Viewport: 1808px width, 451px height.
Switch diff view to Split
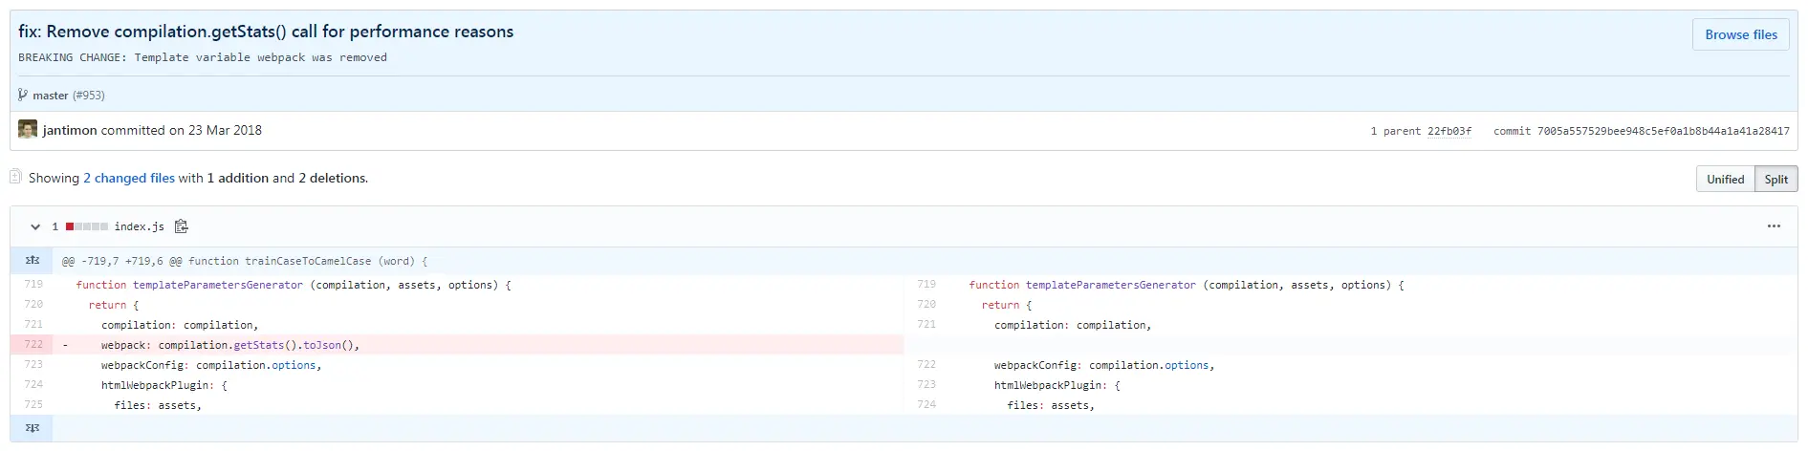click(x=1775, y=179)
